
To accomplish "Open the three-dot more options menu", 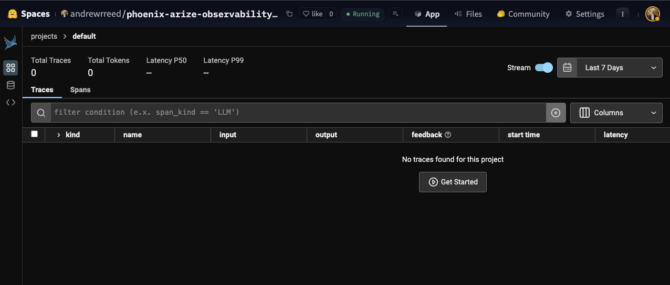I will pyautogui.click(x=623, y=14).
